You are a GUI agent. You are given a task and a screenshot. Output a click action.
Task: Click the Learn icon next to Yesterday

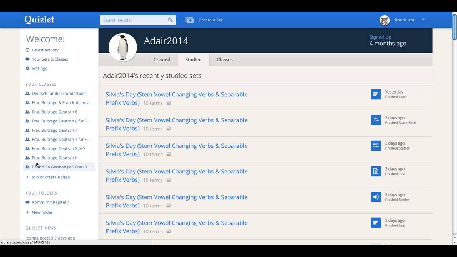(x=376, y=94)
